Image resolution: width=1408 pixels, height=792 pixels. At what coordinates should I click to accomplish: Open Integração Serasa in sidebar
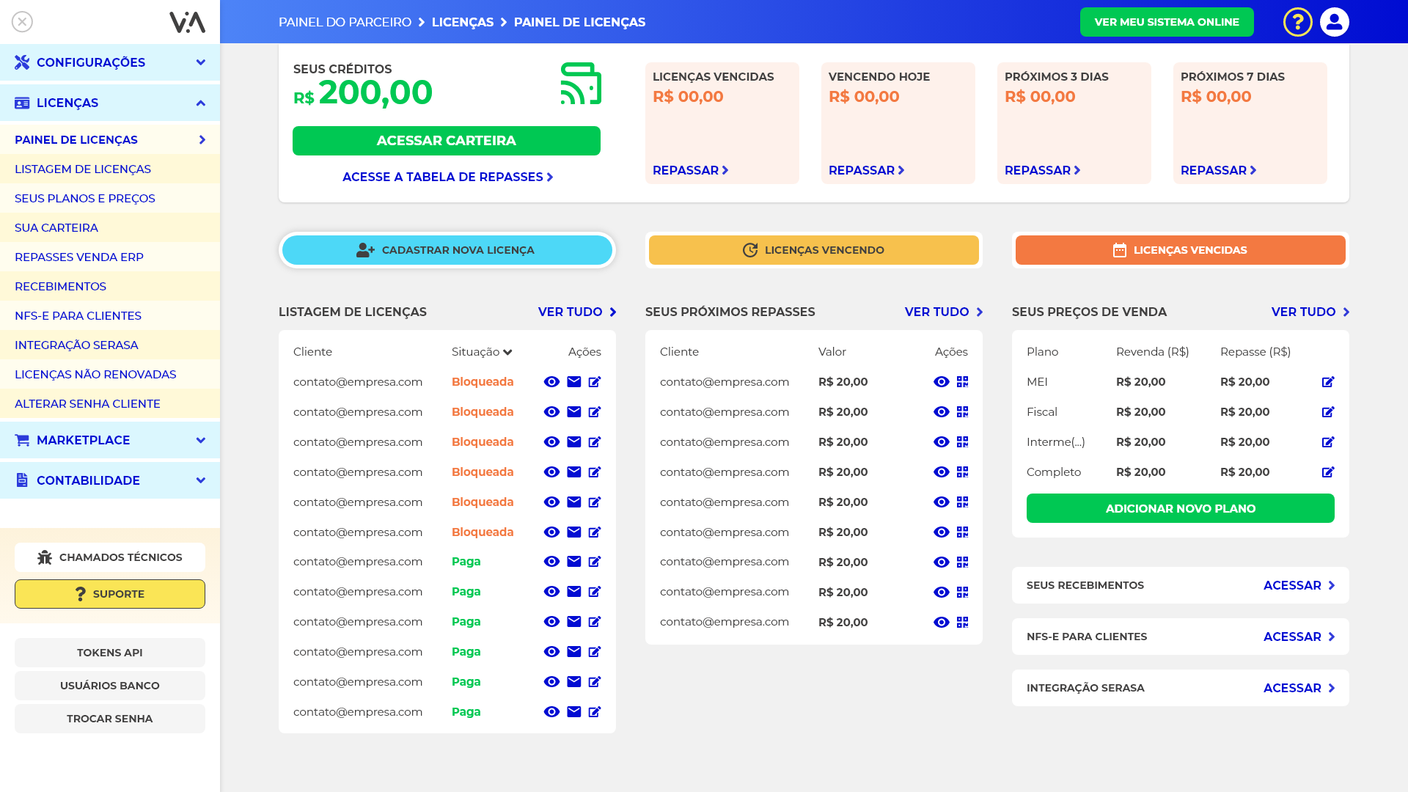click(110, 345)
